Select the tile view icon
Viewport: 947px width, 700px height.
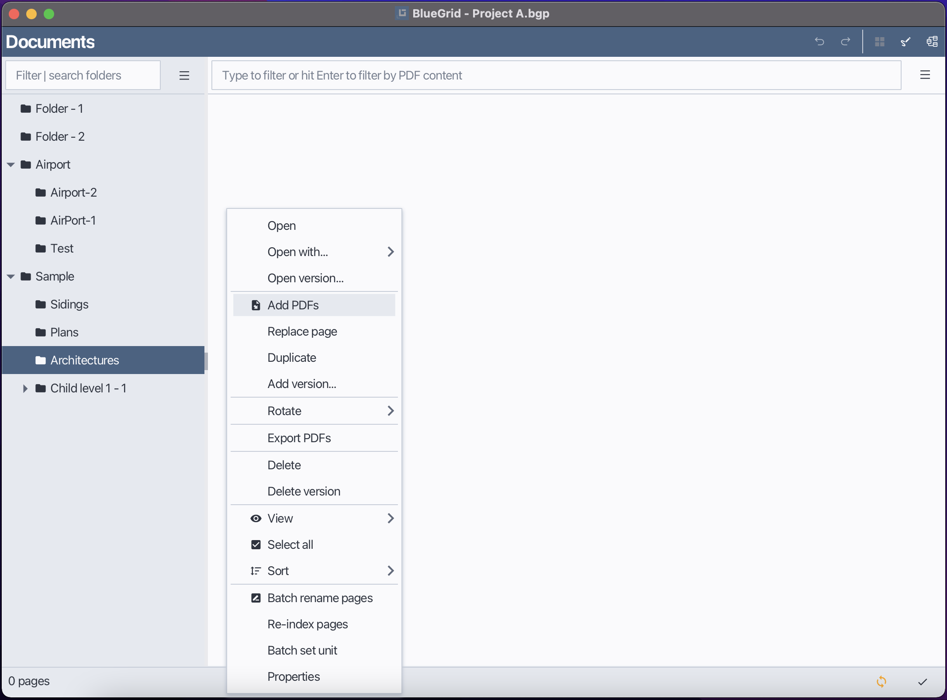(880, 42)
